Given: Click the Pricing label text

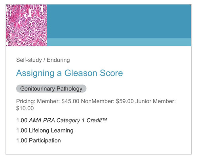Looking at the screenshot, I should tap(26, 101).
